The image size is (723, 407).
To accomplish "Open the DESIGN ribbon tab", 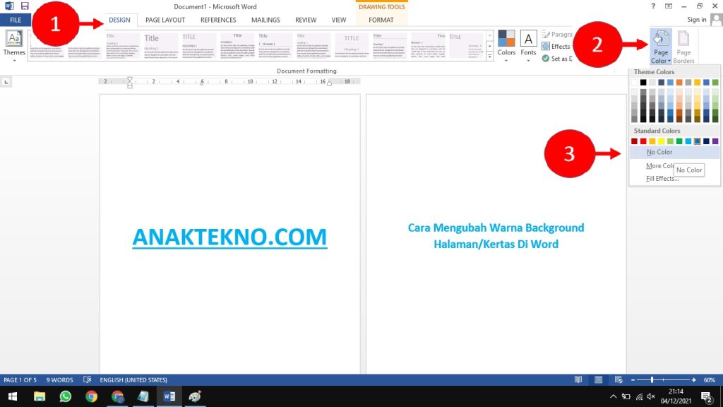I will tap(119, 20).
